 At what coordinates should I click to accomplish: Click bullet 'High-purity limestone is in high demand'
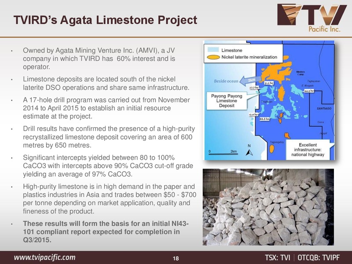coord(110,199)
